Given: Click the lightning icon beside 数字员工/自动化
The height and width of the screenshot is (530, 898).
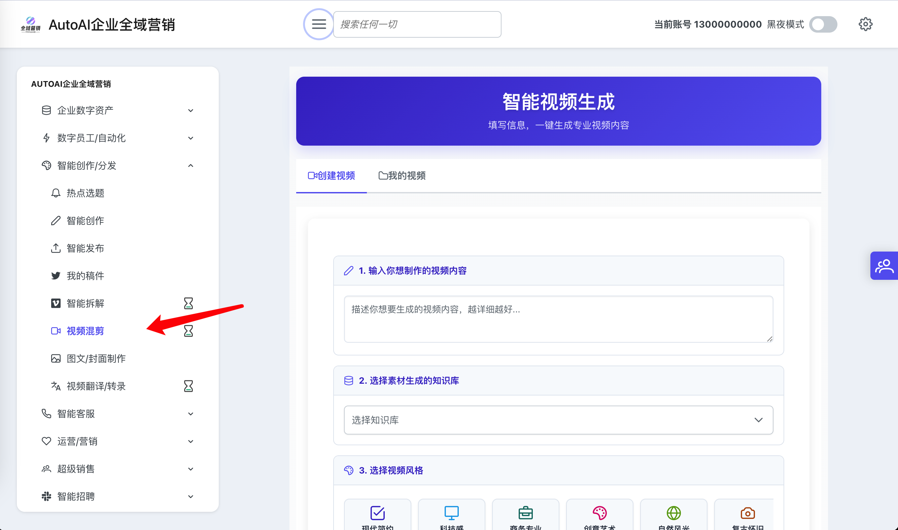Looking at the screenshot, I should (46, 138).
